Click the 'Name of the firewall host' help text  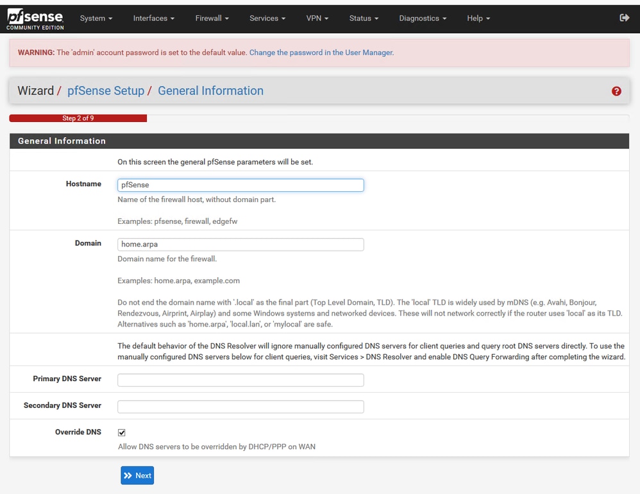pyautogui.click(x=197, y=200)
